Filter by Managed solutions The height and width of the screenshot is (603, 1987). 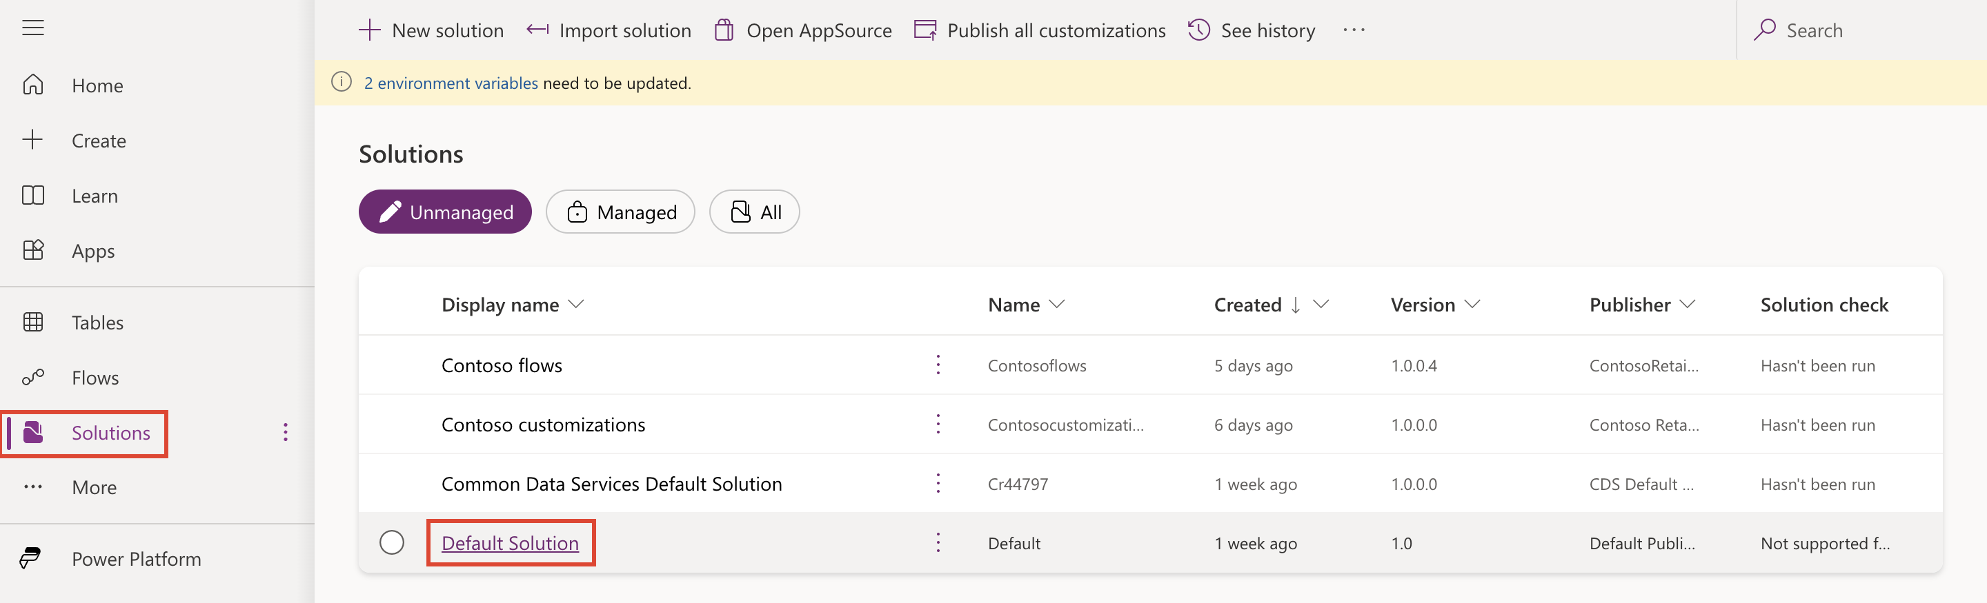[x=620, y=212]
